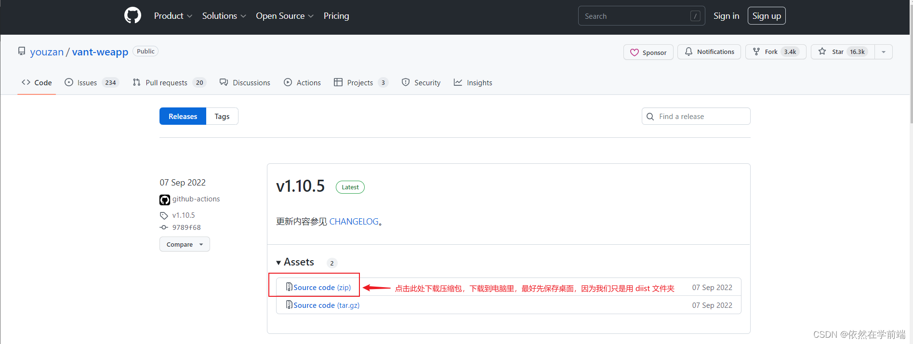Switch to the Security tab
913x344 pixels.
[421, 83]
